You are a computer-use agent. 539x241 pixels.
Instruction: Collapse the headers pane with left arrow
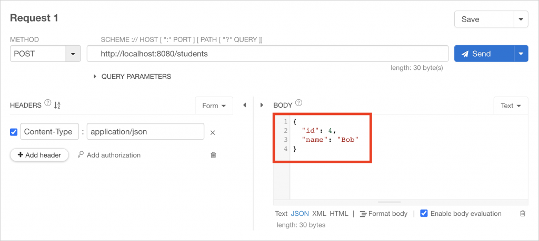point(245,105)
